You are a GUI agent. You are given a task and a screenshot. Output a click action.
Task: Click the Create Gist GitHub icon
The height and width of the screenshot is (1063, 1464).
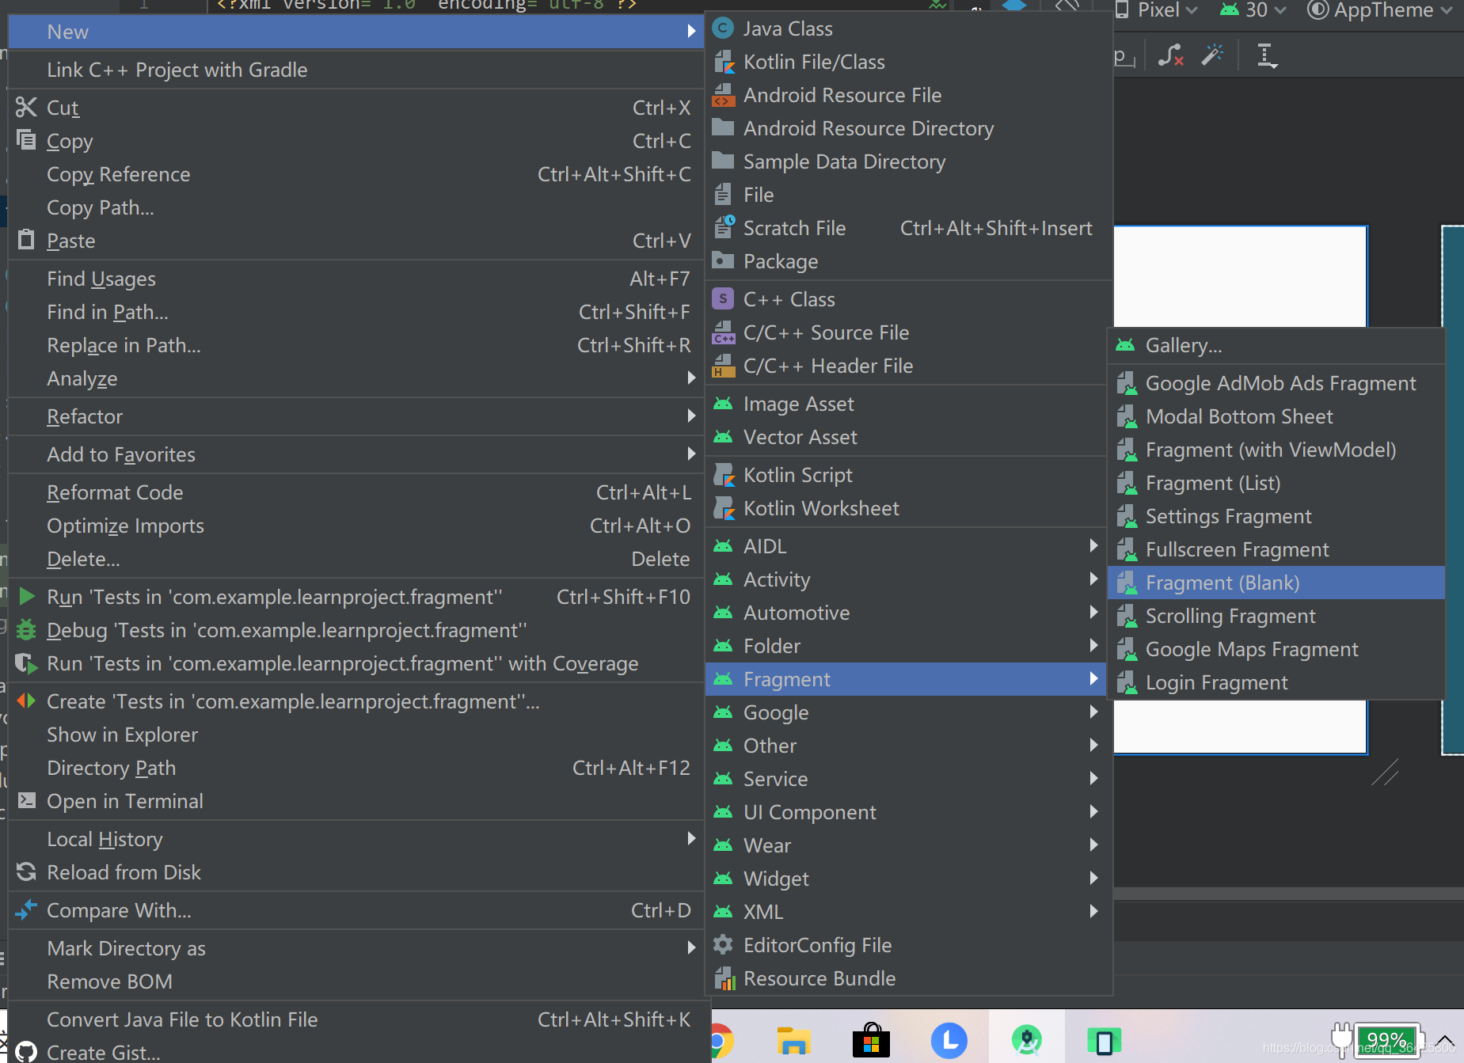tap(26, 1052)
